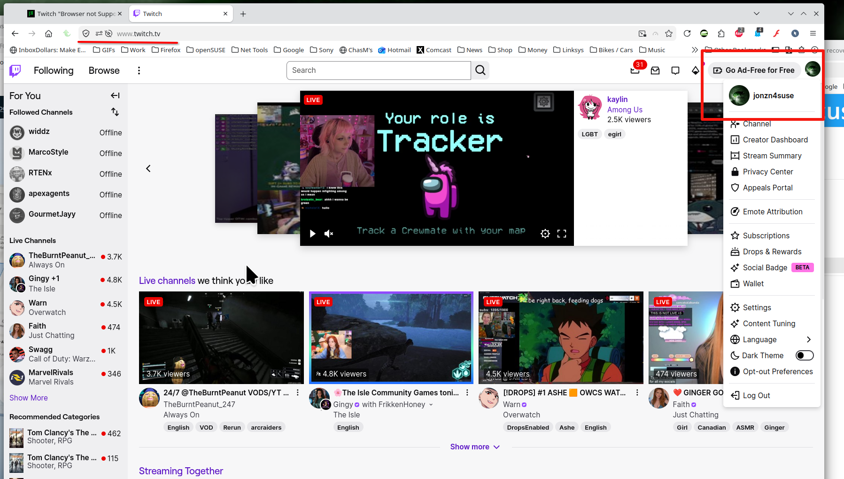This screenshot has width=844, height=479.
Task: Play the featured kaylin stream
Action: click(x=312, y=234)
